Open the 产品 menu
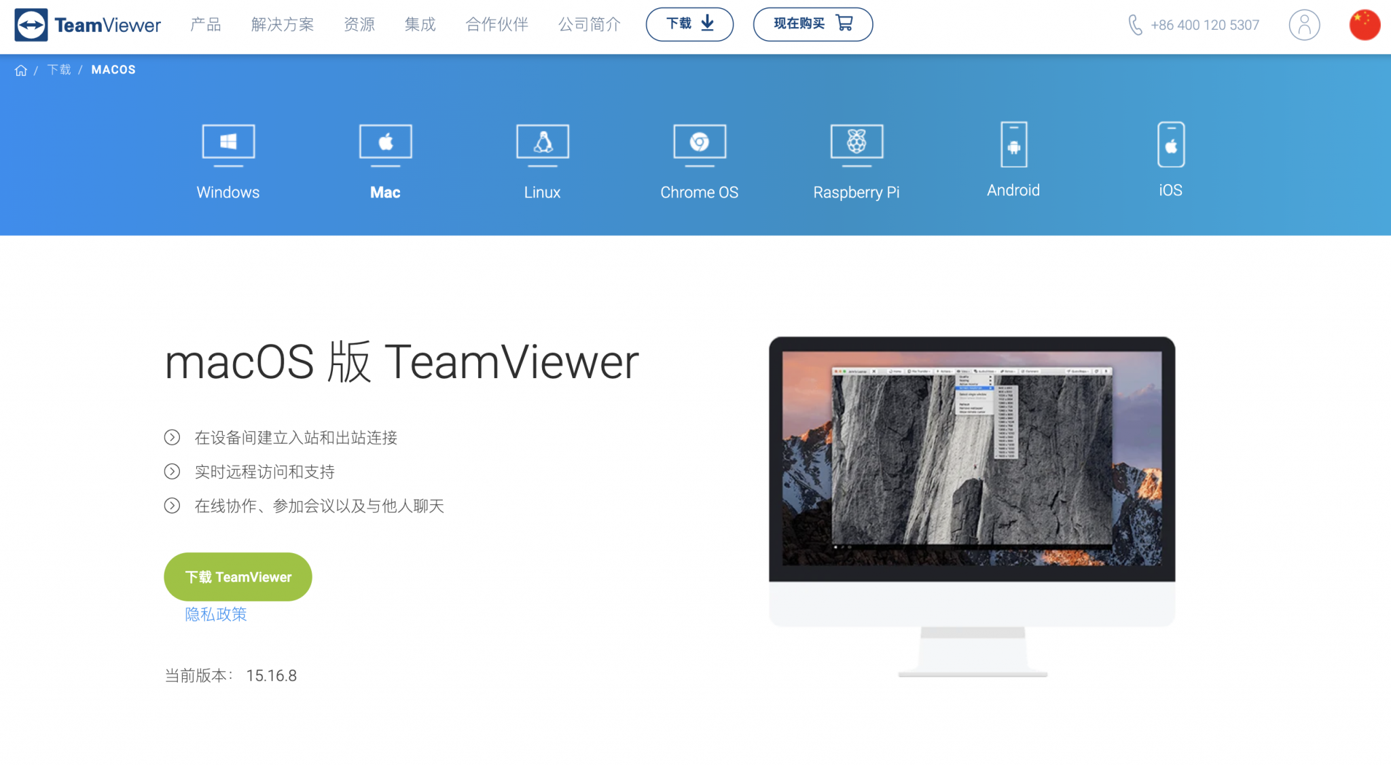This screenshot has height=765, width=1391. tap(206, 24)
